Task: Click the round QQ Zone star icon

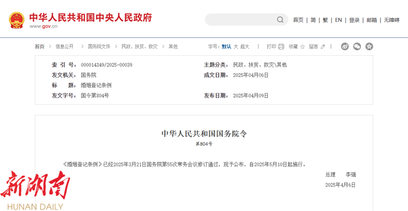Action: click(x=369, y=46)
